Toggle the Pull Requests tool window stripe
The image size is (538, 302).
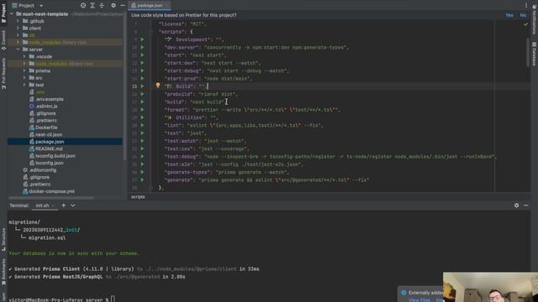coord(3,74)
